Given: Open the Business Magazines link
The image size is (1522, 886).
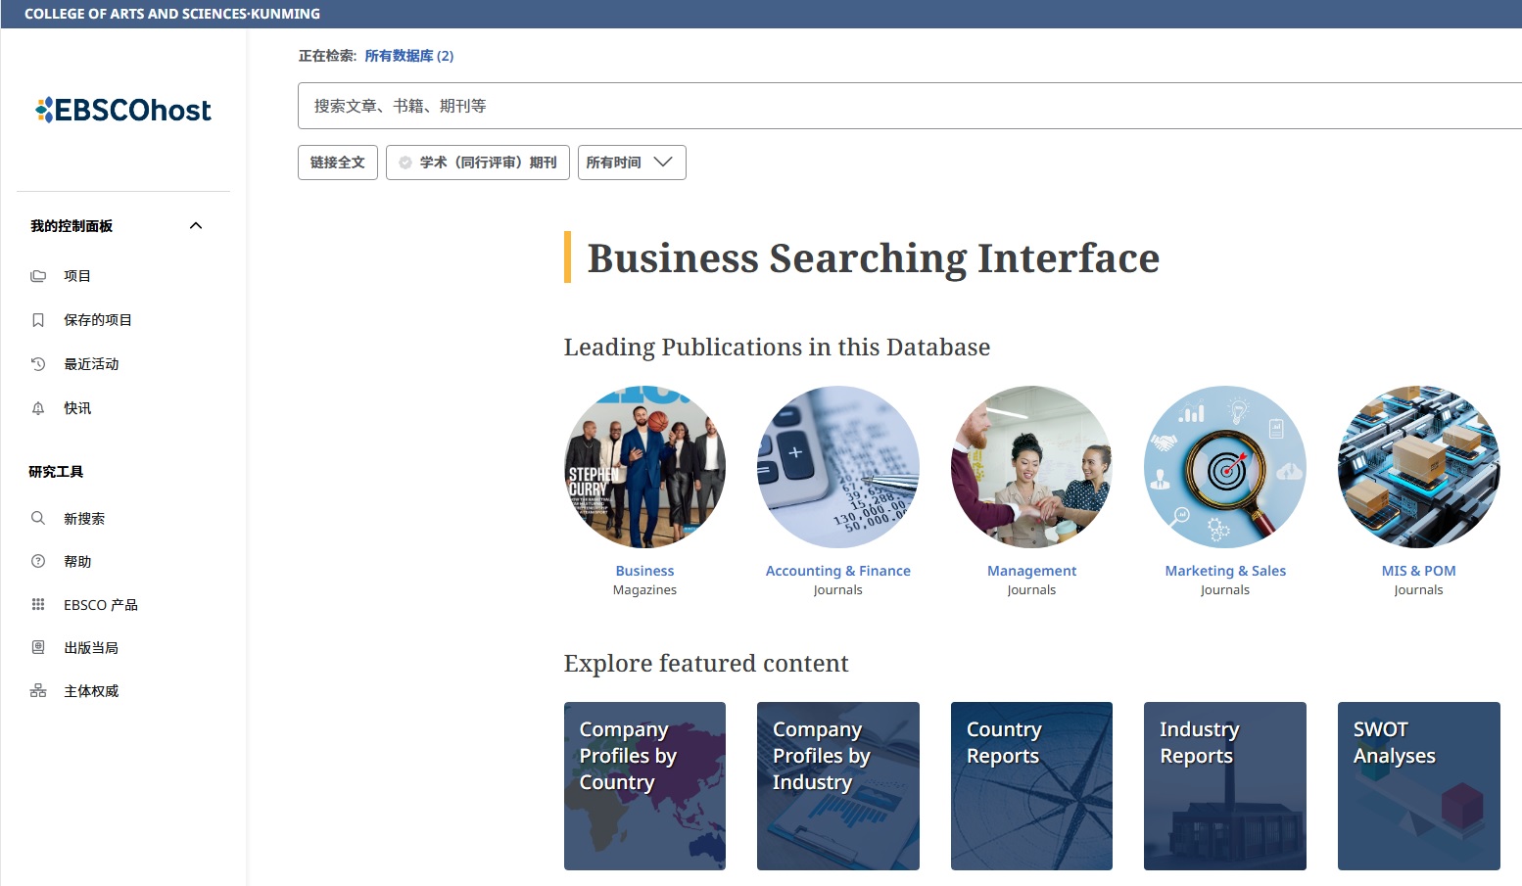Looking at the screenshot, I should tap(644, 571).
